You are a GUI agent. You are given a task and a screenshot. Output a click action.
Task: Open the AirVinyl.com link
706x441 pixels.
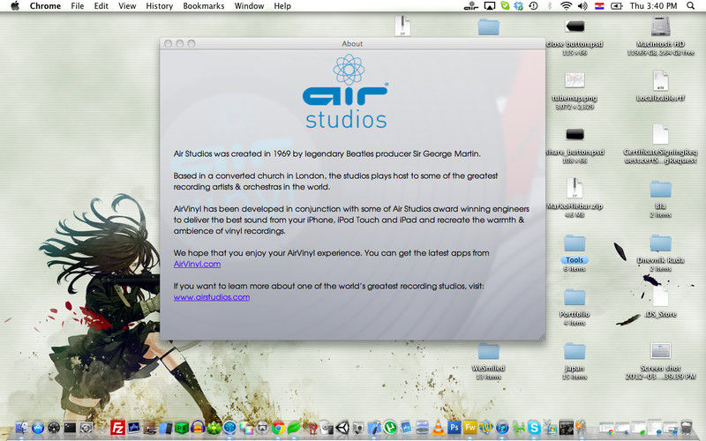click(x=197, y=264)
